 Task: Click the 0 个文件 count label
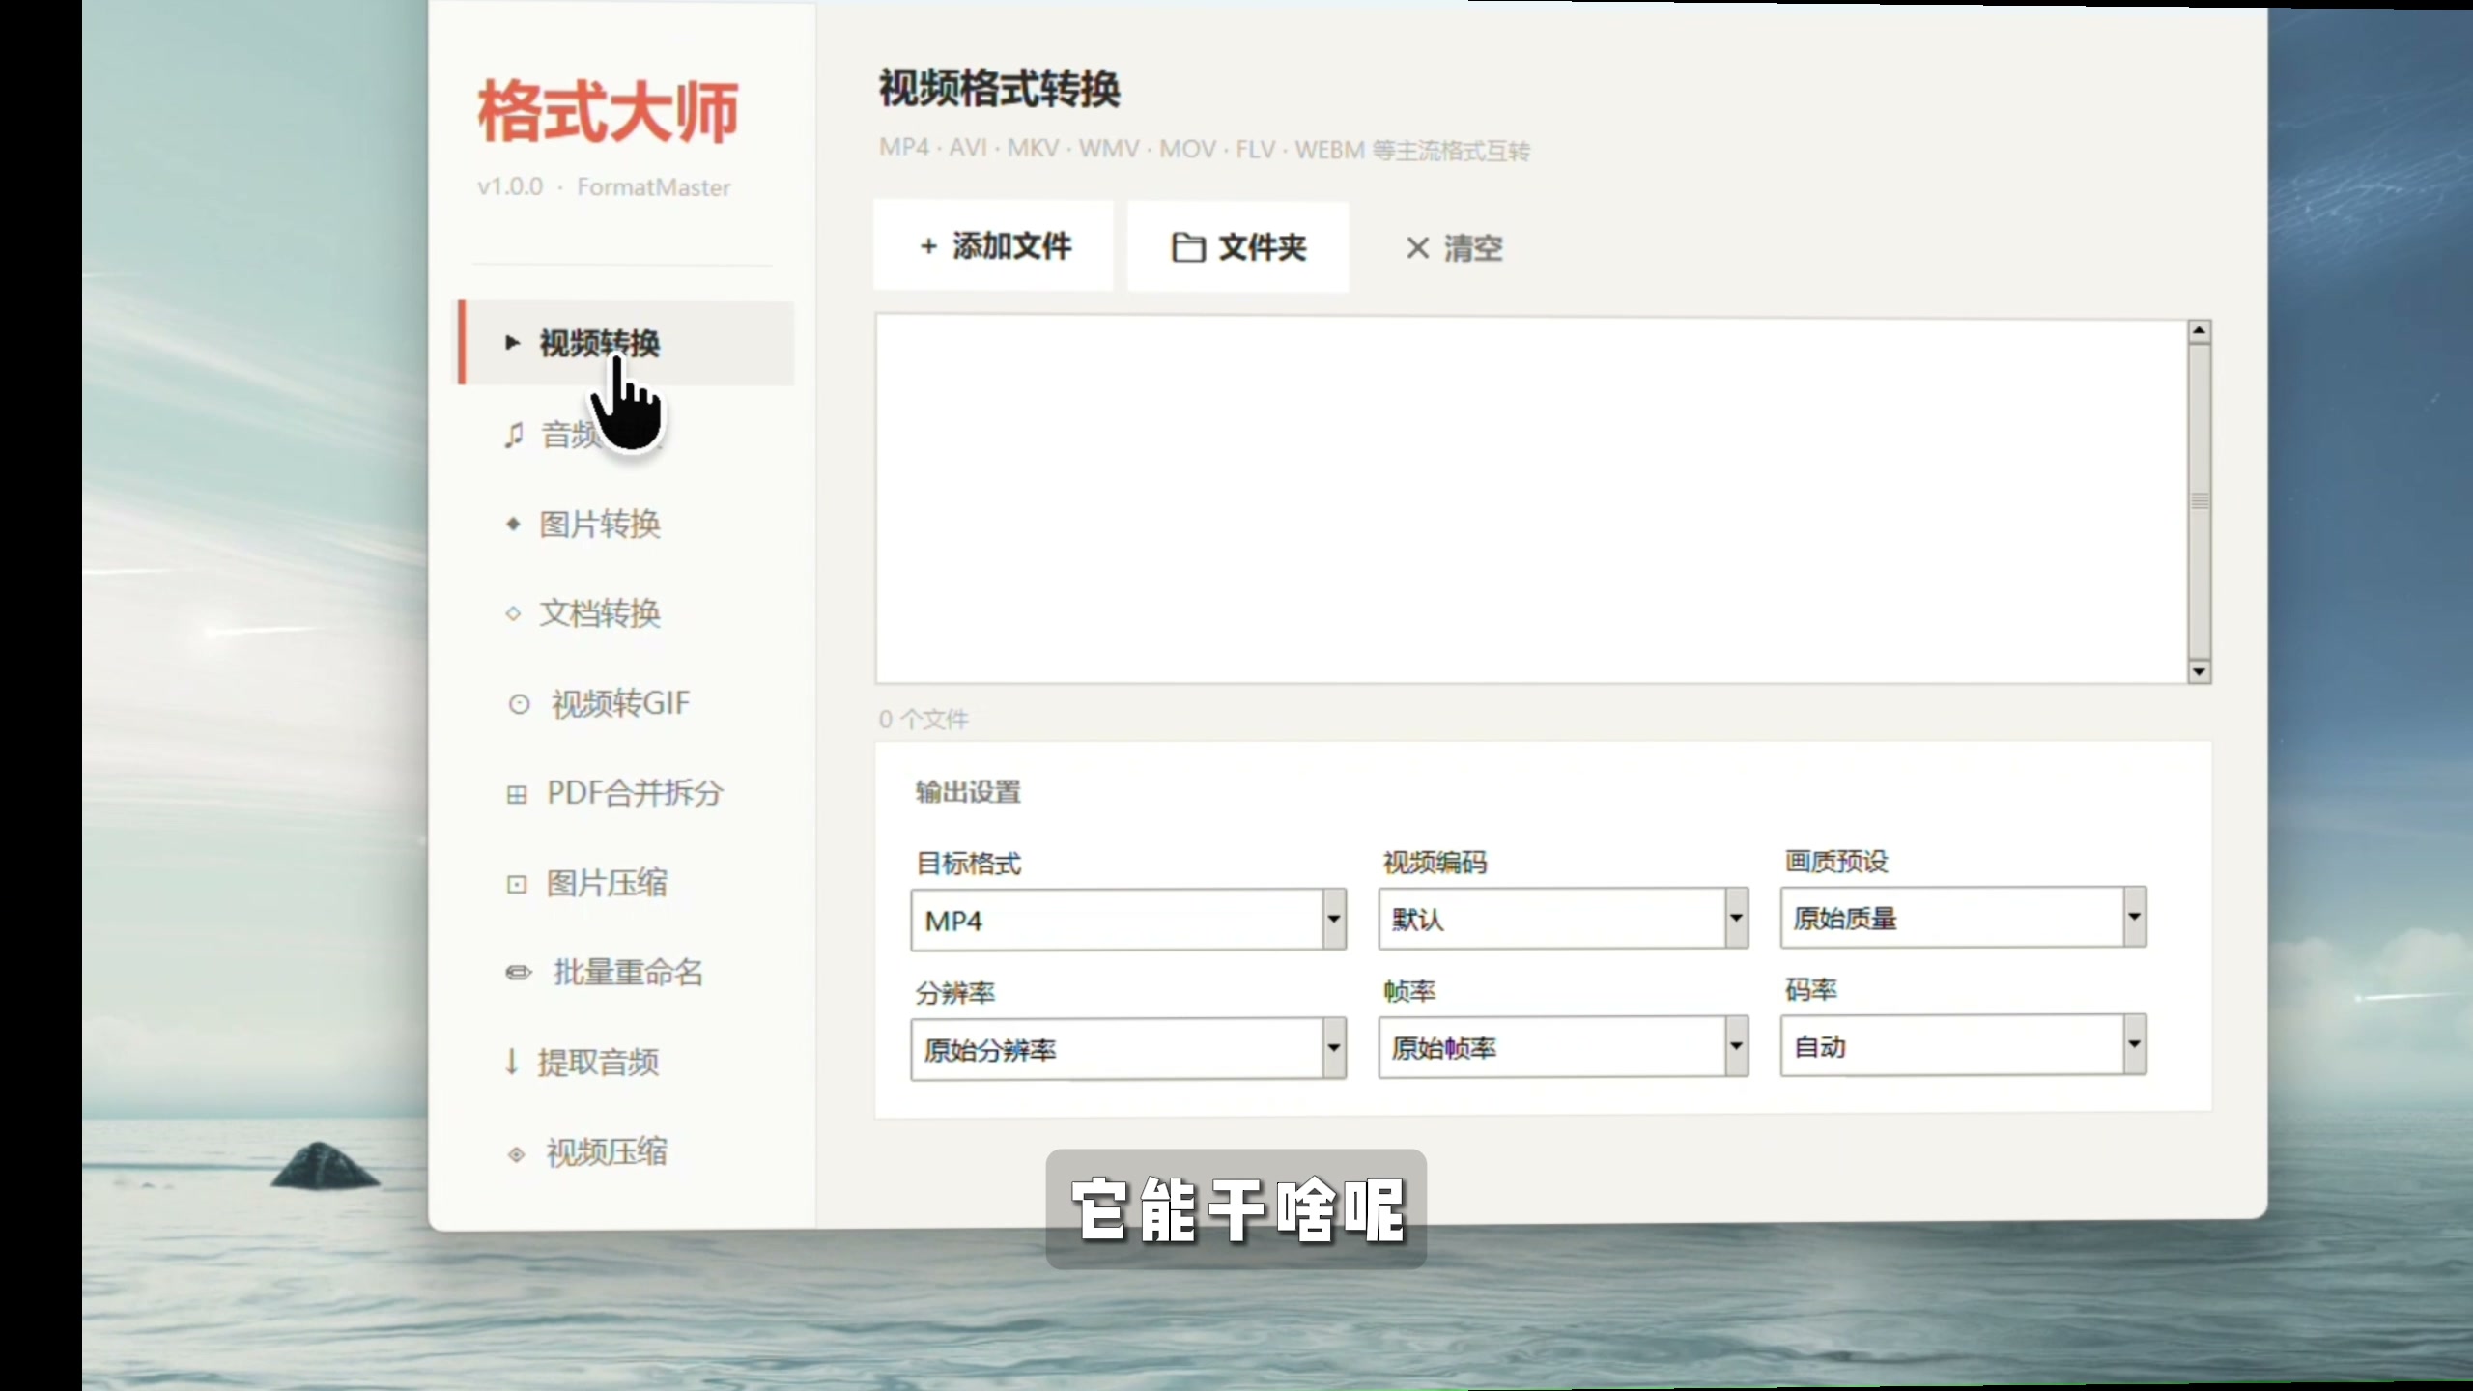click(x=924, y=720)
